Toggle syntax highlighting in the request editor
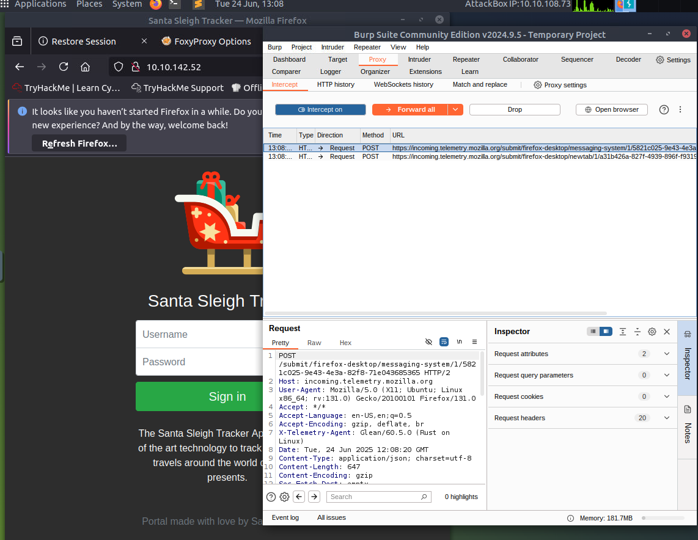 [x=444, y=343]
